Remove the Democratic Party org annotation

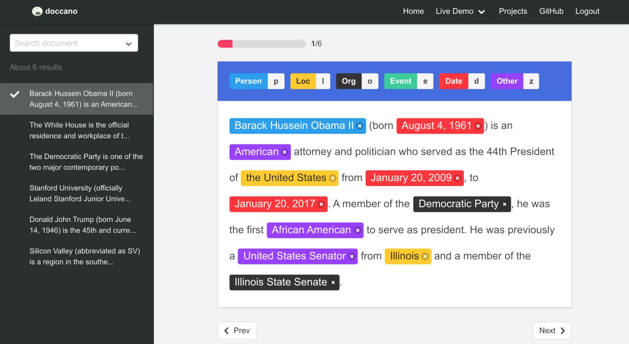(x=505, y=204)
